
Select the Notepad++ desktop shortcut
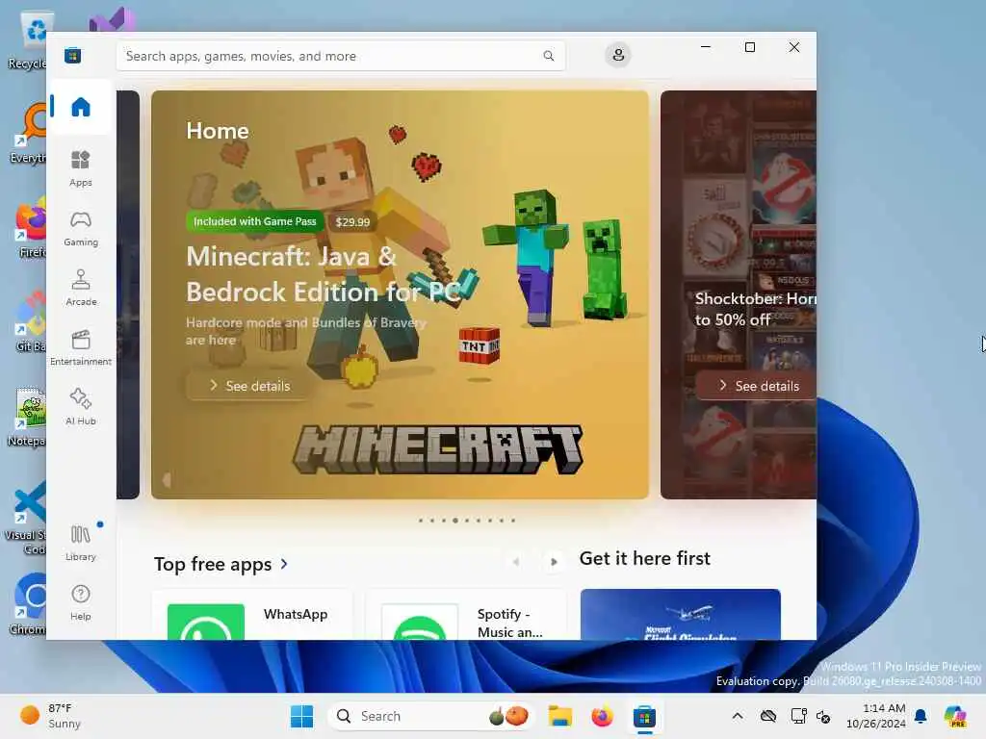coord(26,416)
